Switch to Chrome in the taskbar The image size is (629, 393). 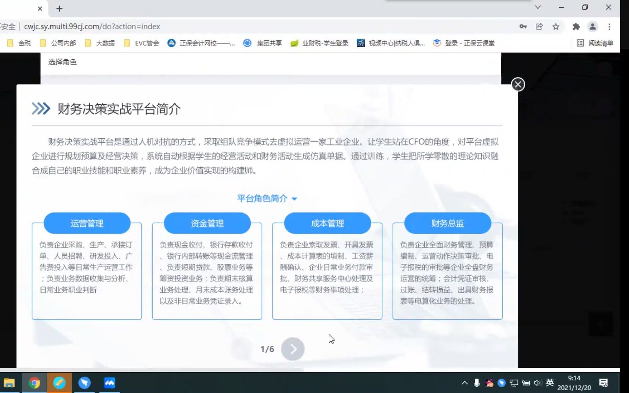[x=34, y=383]
